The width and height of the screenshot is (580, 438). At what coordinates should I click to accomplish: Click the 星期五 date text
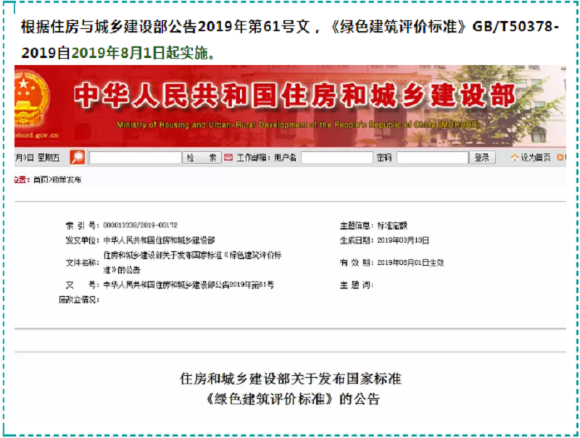point(48,158)
